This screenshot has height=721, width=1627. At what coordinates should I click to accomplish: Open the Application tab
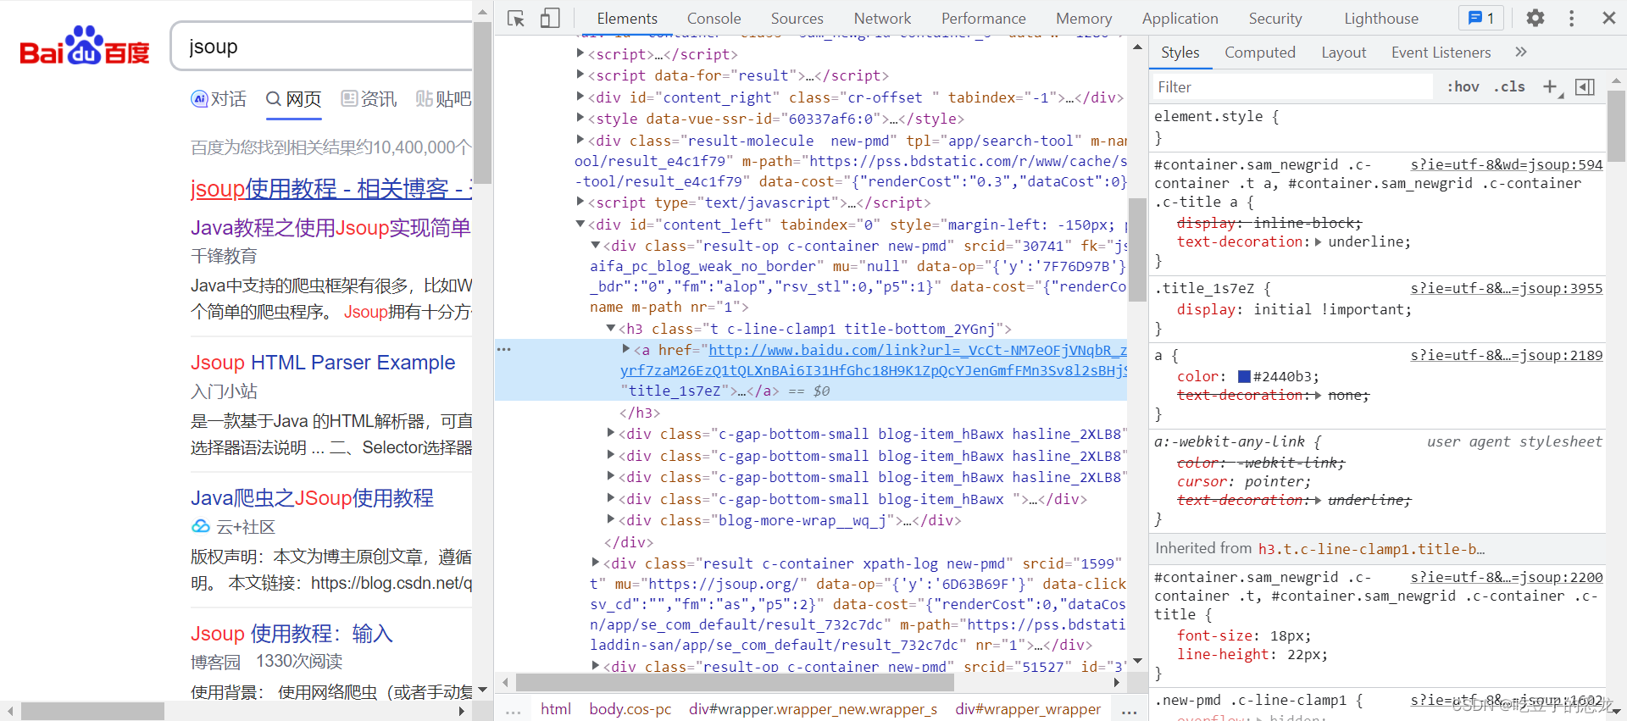tap(1180, 18)
